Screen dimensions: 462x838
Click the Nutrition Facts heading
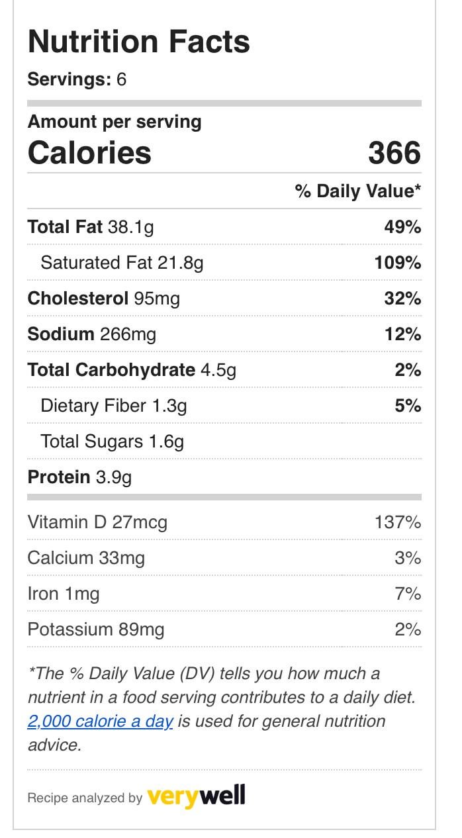[x=139, y=42]
